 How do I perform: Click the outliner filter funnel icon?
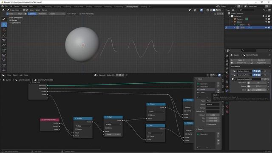(x=264, y=10)
